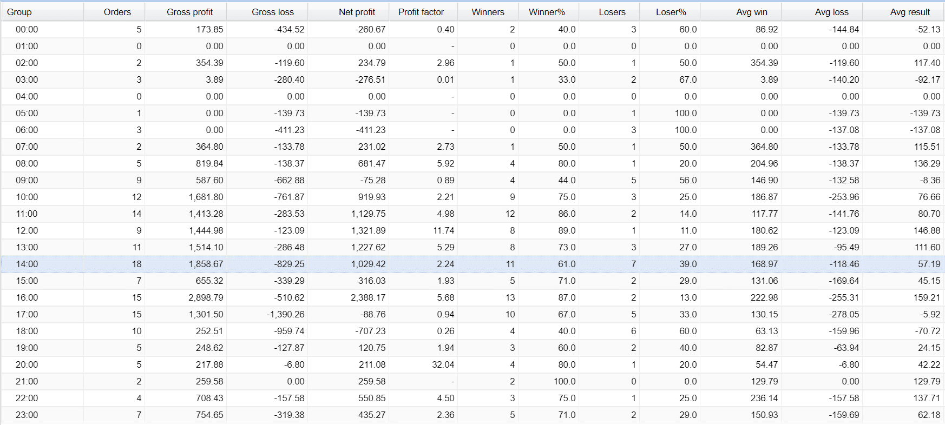
Task: Click net profit value -707.23
Action: click(x=370, y=331)
